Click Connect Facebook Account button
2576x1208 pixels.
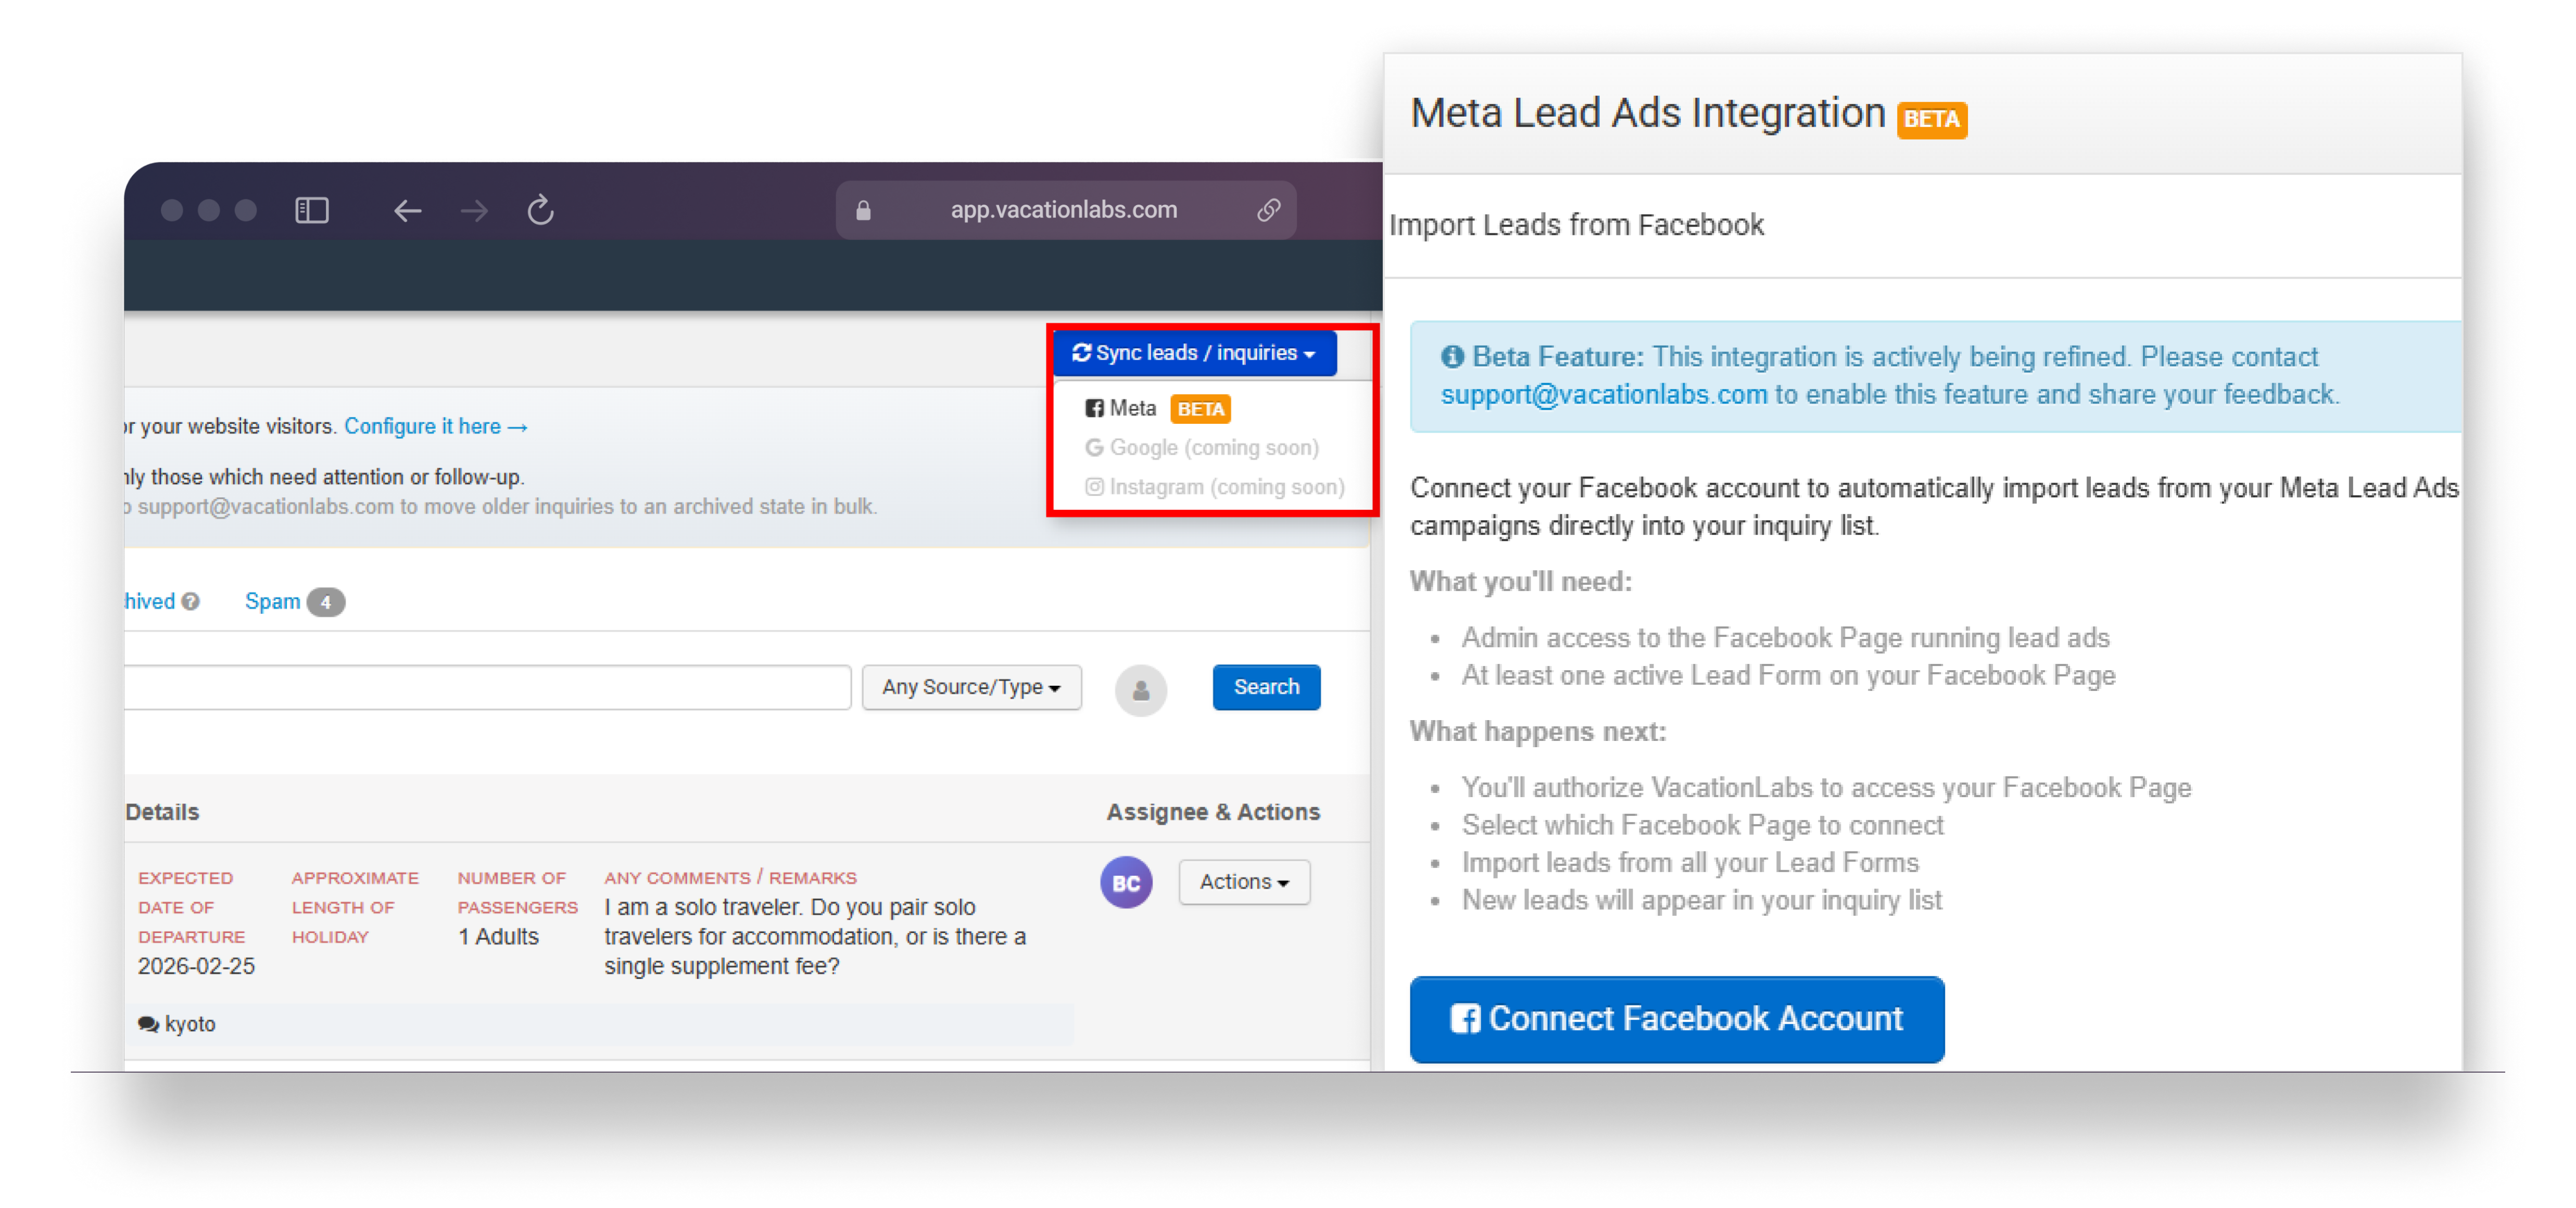click(1676, 1018)
